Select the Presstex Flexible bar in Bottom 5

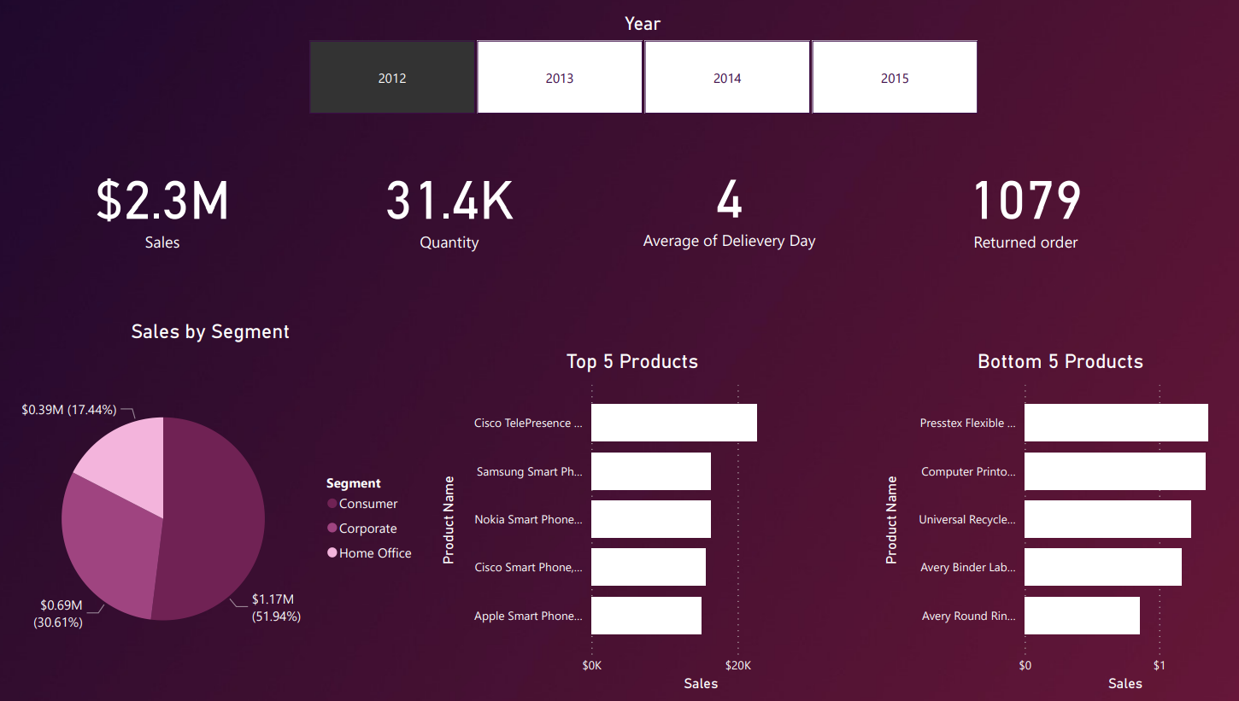point(1116,423)
